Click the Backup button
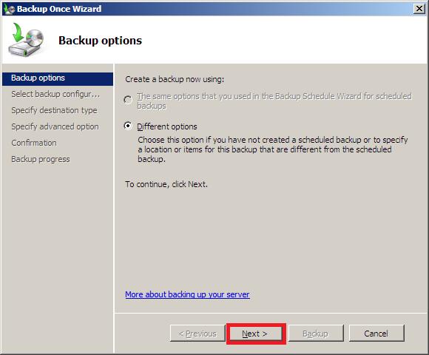Screen dimensions: 429x355 (316, 334)
